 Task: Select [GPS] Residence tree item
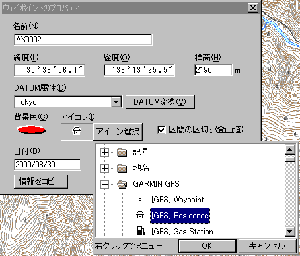point(180,216)
